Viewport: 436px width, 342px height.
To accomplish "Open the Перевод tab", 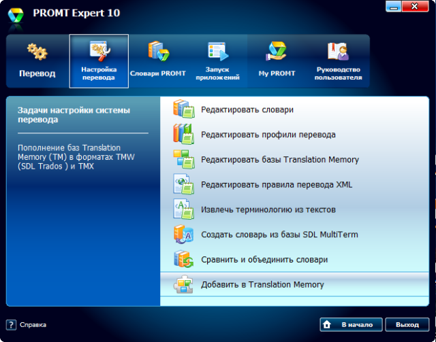I will (37, 61).
